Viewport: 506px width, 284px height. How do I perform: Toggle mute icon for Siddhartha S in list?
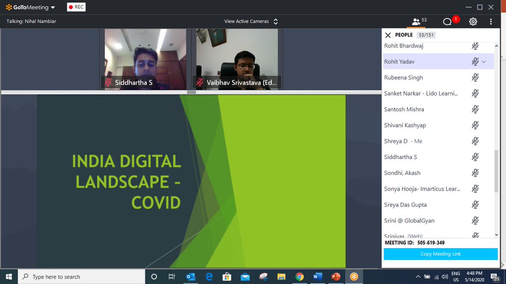[x=475, y=157]
